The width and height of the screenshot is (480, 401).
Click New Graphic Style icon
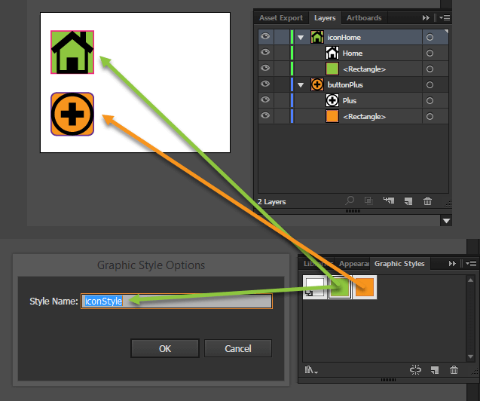pyautogui.click(x=434, y=369)
